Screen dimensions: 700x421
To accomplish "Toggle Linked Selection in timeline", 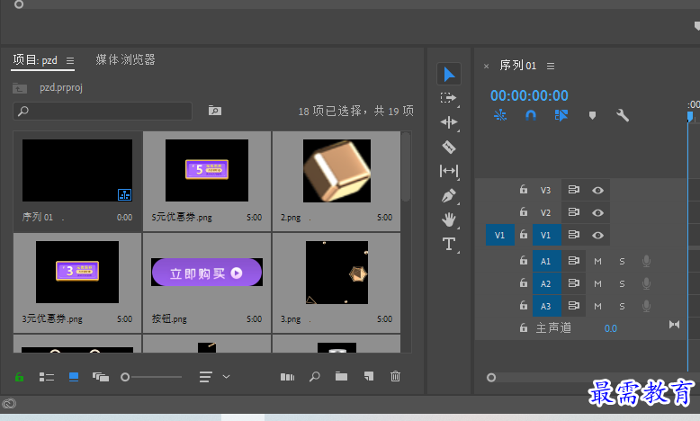I will pyautogui.click(x=561, y=116).
